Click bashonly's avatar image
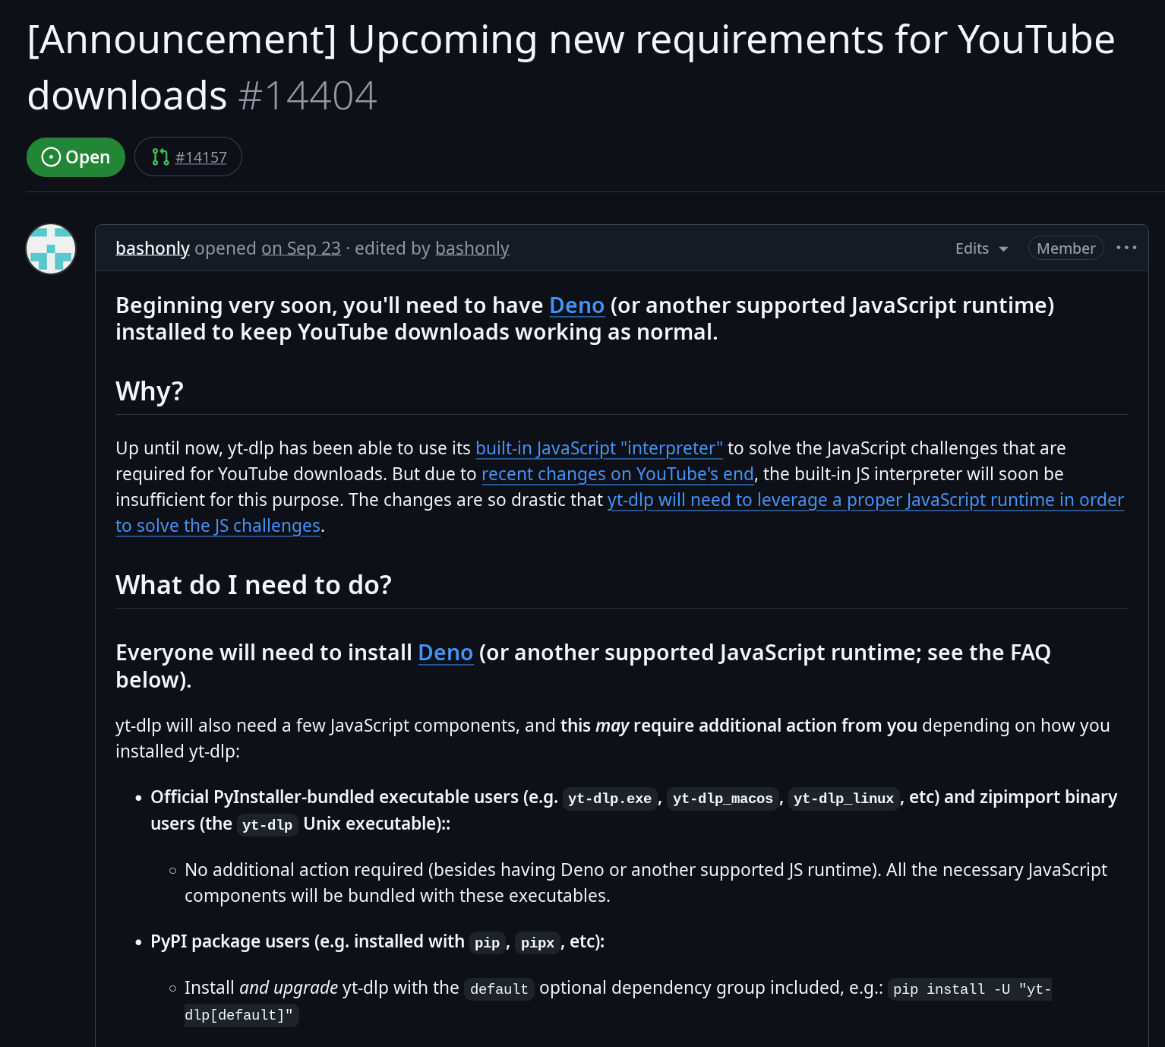The height and width of the screenshot is (1047, 1165). click(x=51, y=248)
